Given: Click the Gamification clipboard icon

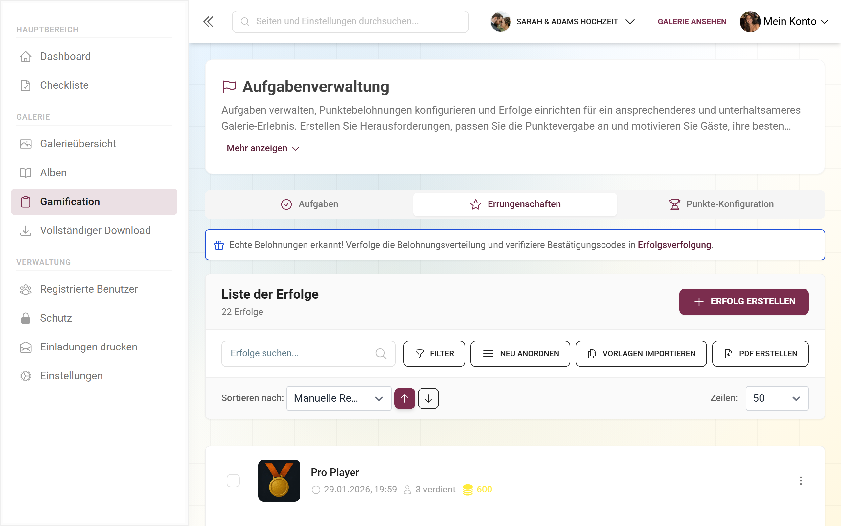Looking at the screenshot, I should (26, 202).
